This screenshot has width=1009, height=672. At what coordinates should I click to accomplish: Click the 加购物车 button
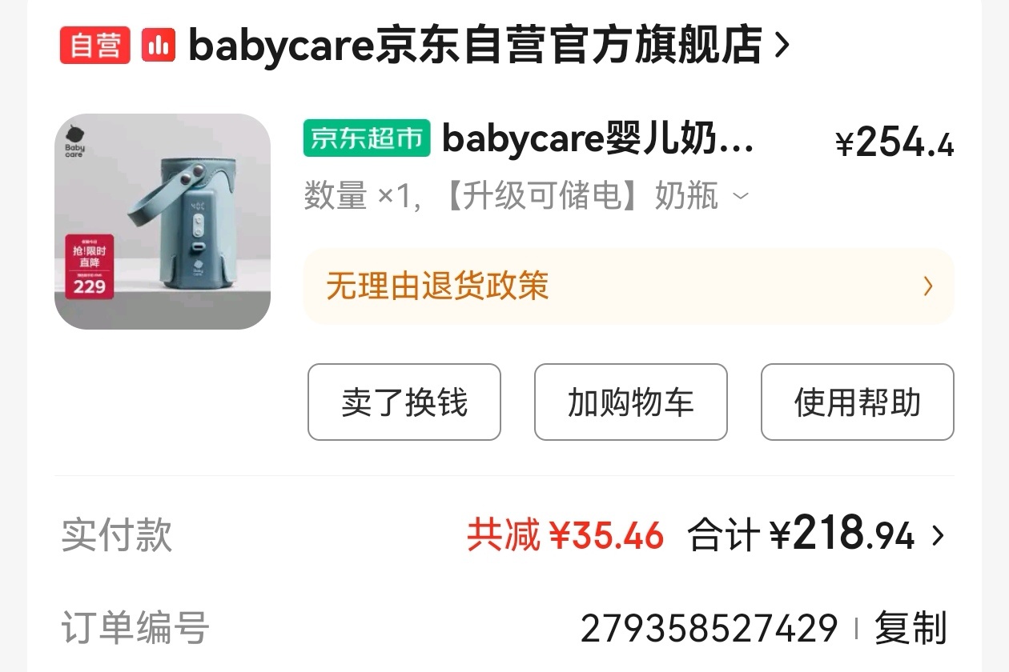click(631, 402)
